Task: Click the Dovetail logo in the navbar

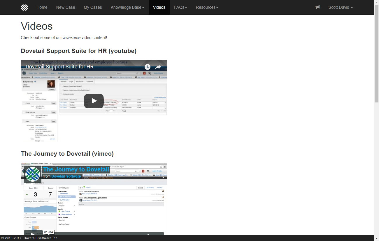Action: click(x=24, y=7)
